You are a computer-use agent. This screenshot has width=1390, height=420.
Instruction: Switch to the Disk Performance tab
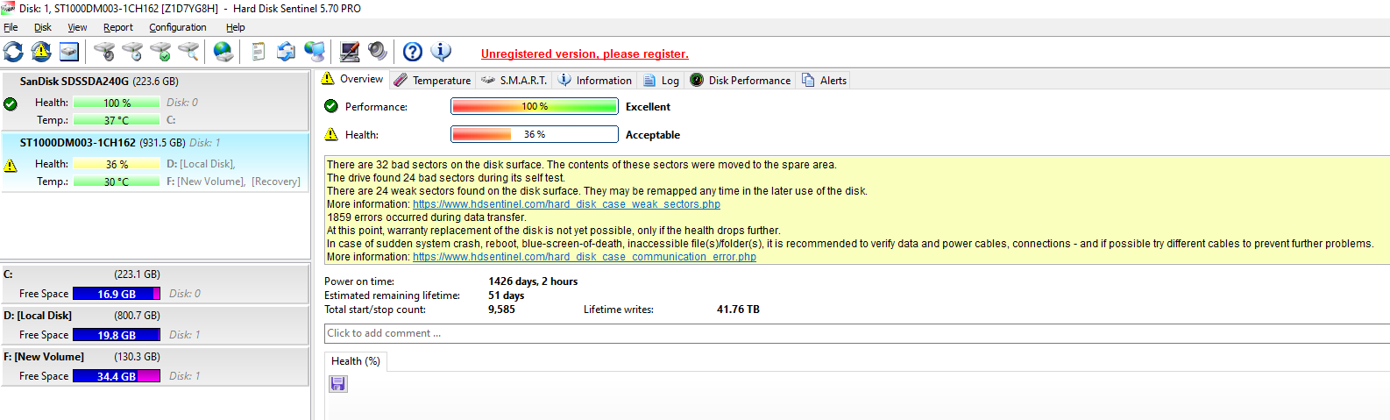coord(741,80)
